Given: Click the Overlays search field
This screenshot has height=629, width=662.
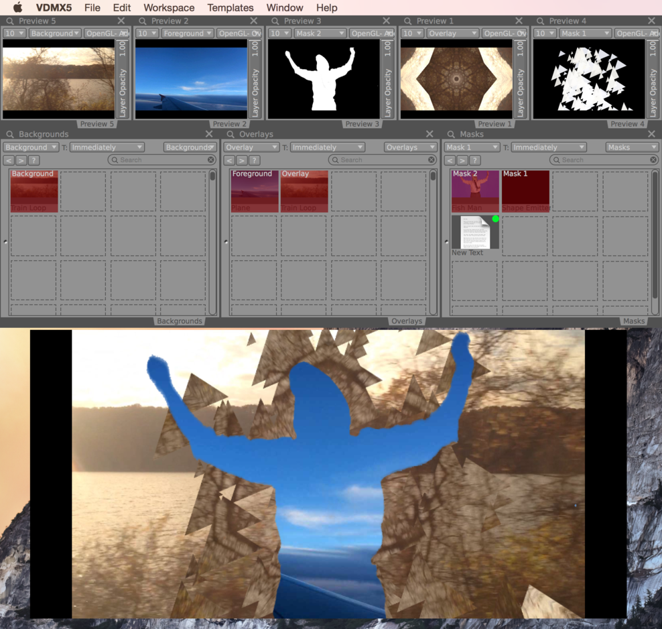Looking at the screenshot, I should [383, 160].
